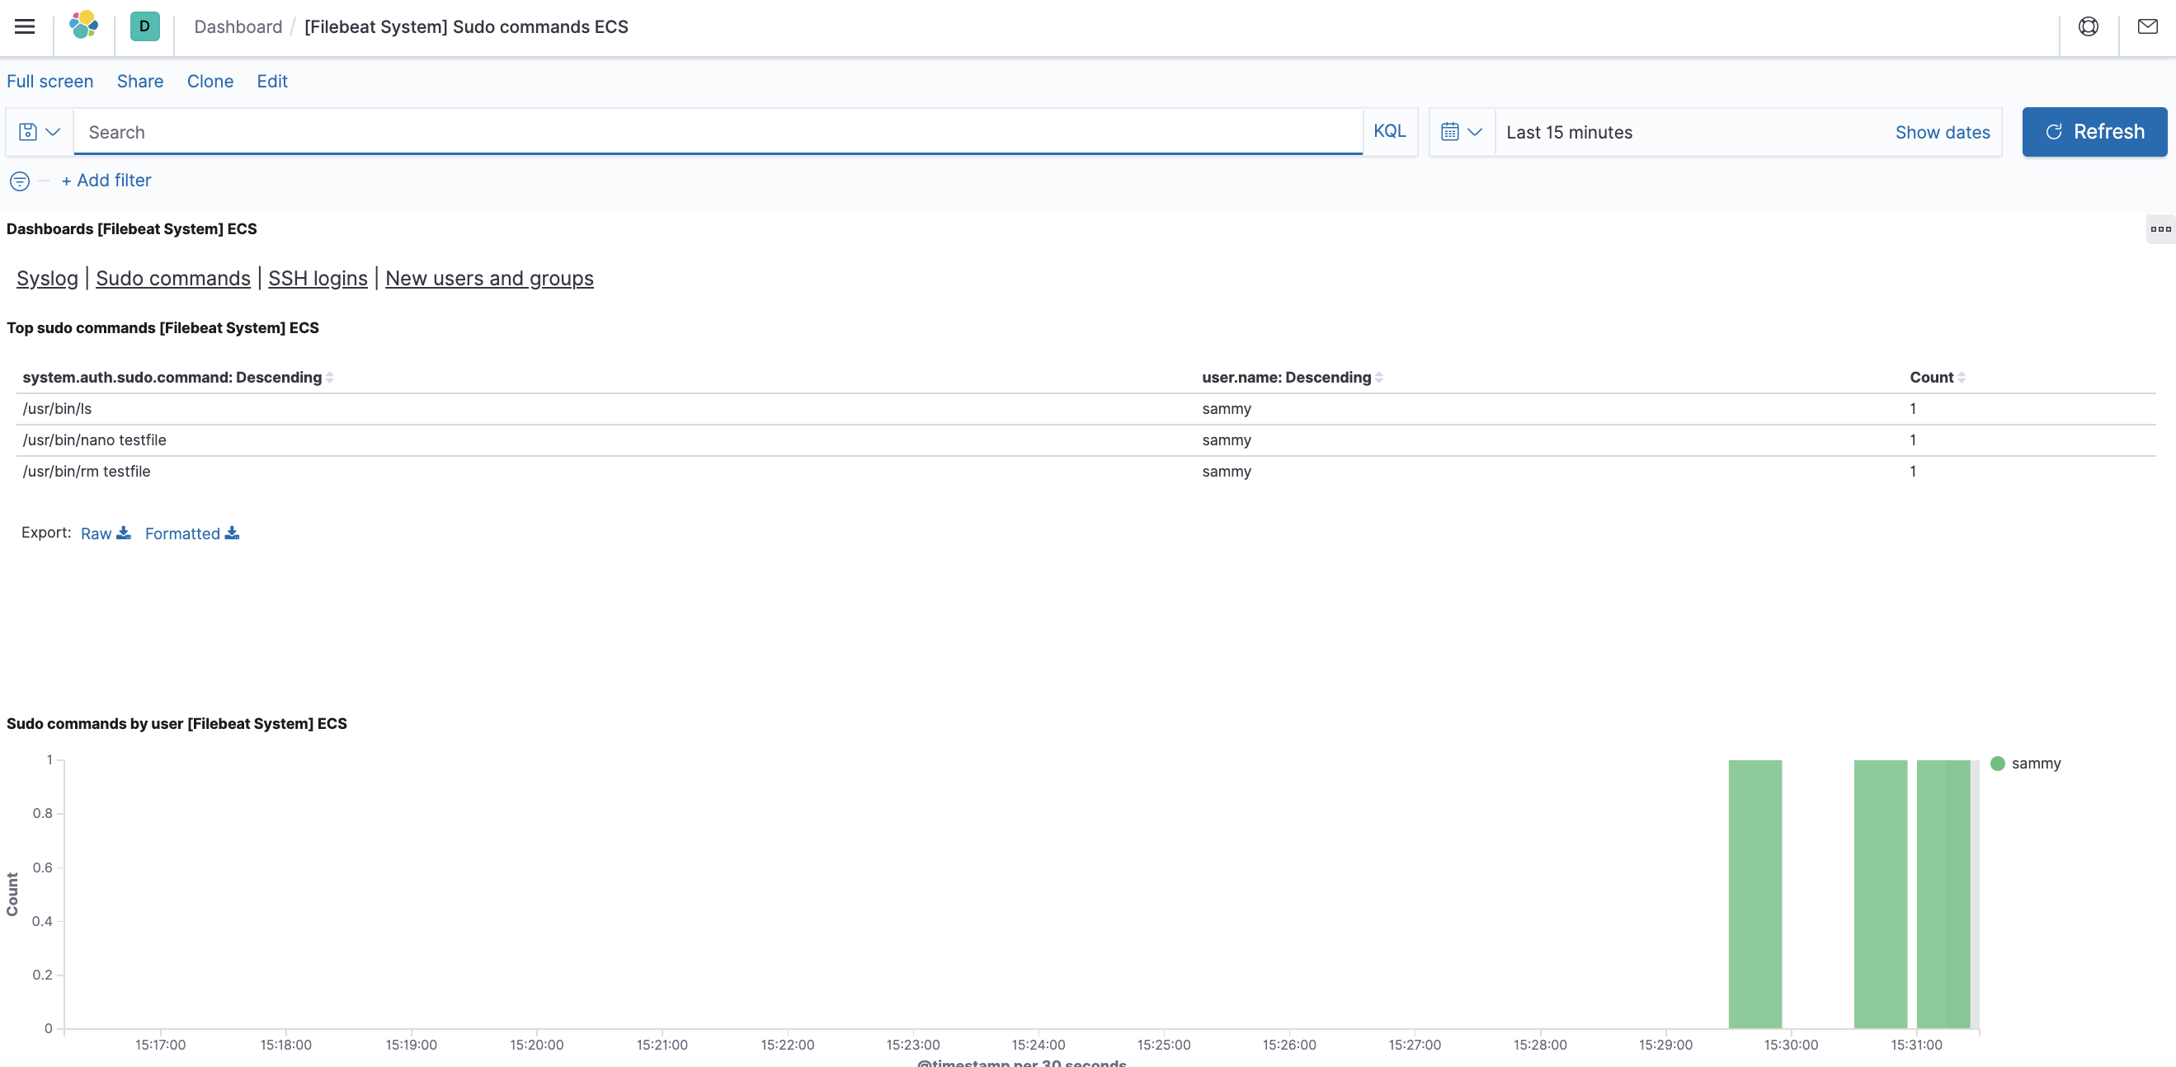Click the share/email icon top right
The width and height of the screenshot is (2176, 1067).
[x=2148, y=26]
